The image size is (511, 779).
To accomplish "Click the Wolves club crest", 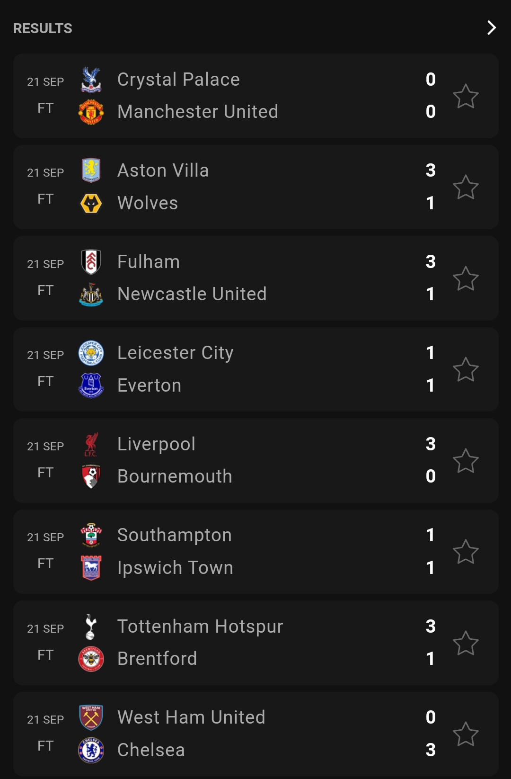I will [x=91, y=203].
